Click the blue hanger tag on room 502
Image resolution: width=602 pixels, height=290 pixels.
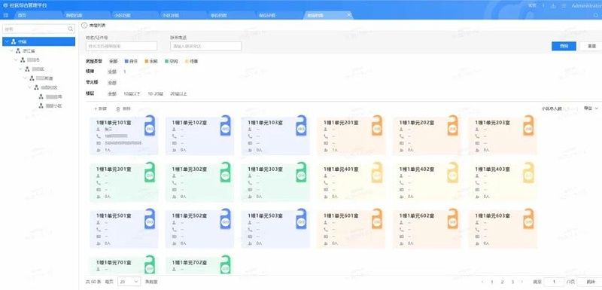coord(226,219)
